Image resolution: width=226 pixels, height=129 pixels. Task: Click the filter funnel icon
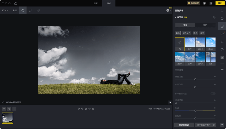[9, 108]
